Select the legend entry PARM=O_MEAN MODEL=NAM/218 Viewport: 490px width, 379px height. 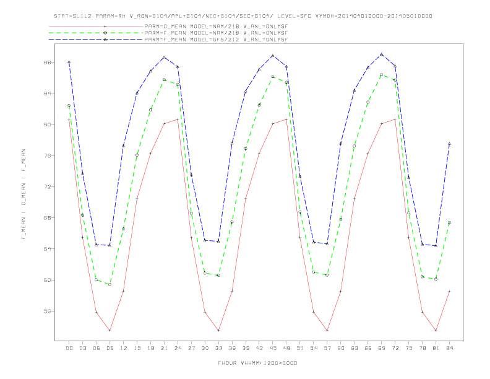216,26
